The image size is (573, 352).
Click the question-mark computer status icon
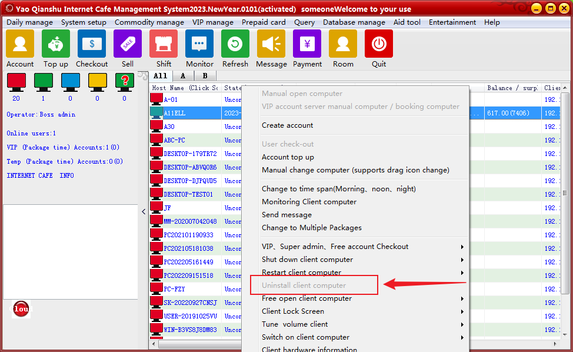pyautogui.click(x=125, y=82)
